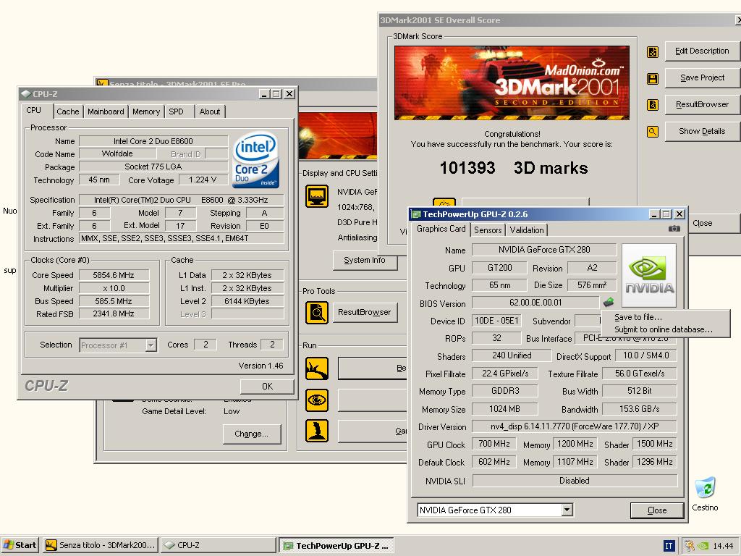Screen dimensions: 741x556
Task: Click the IT language indicator in system tray
Action: pyautogui.click(x=669, y=546)
